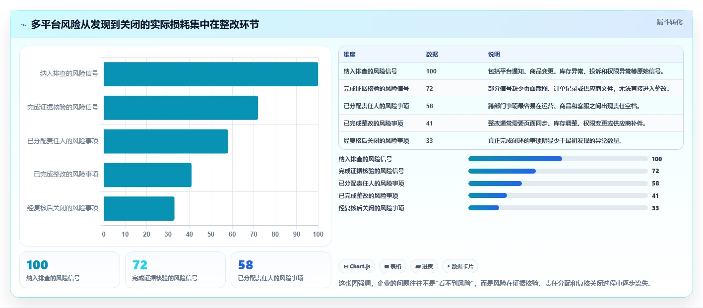Click the 数据 column header
The image size is (703, 308).
point(432,55)
